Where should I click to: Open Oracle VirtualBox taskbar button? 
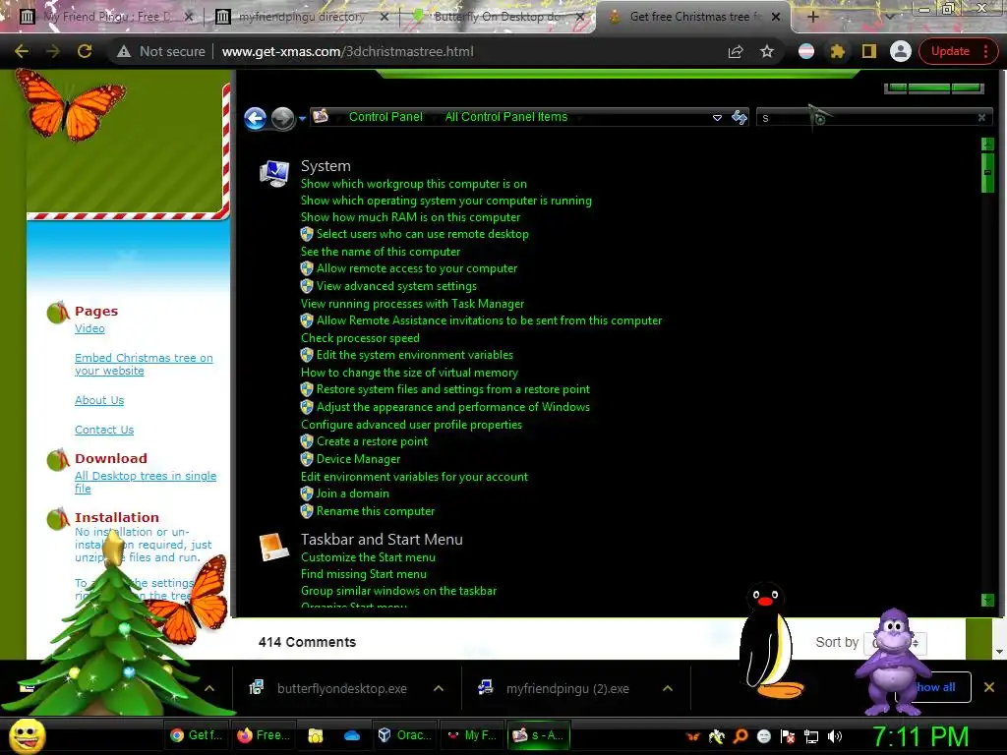point(404,735)
